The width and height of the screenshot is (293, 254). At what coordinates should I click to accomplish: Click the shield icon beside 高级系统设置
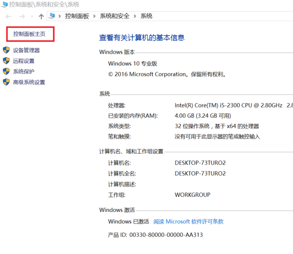point(6,83)
